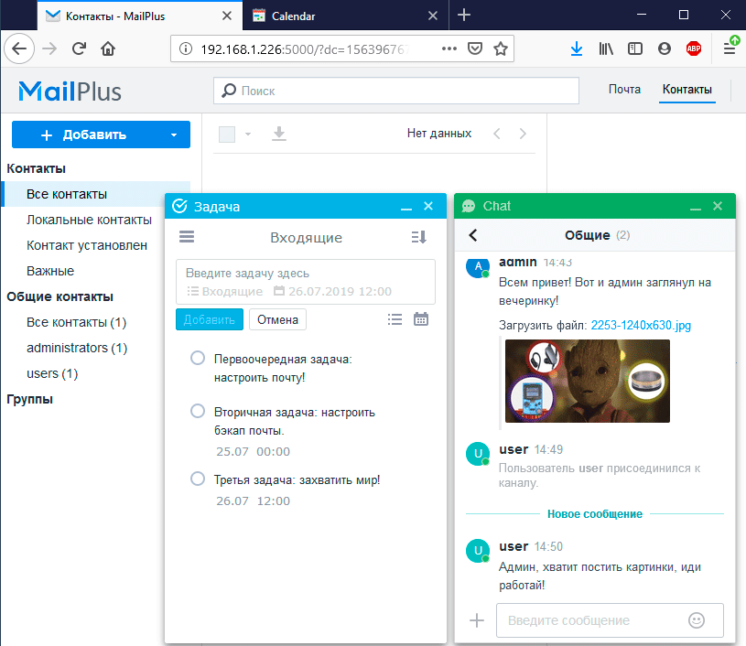Expand the Добавить button dropdown arrow
Image resolution: width=746 pixels, height=646 pixels.
[x=174, y=135]
